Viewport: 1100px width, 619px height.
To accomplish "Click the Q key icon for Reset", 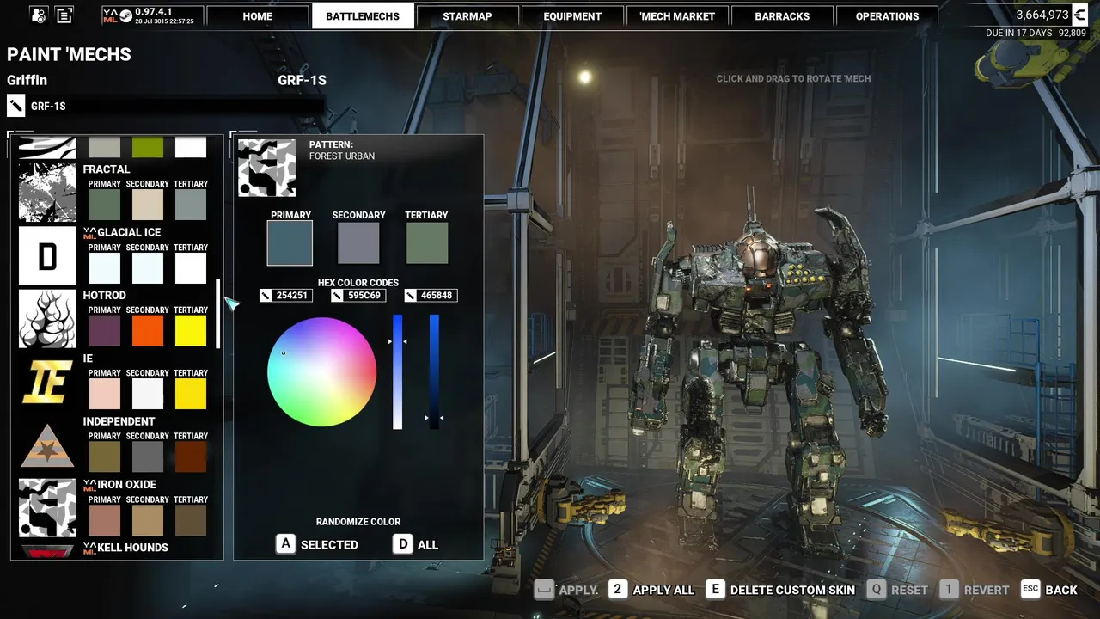I will (876, 589).
